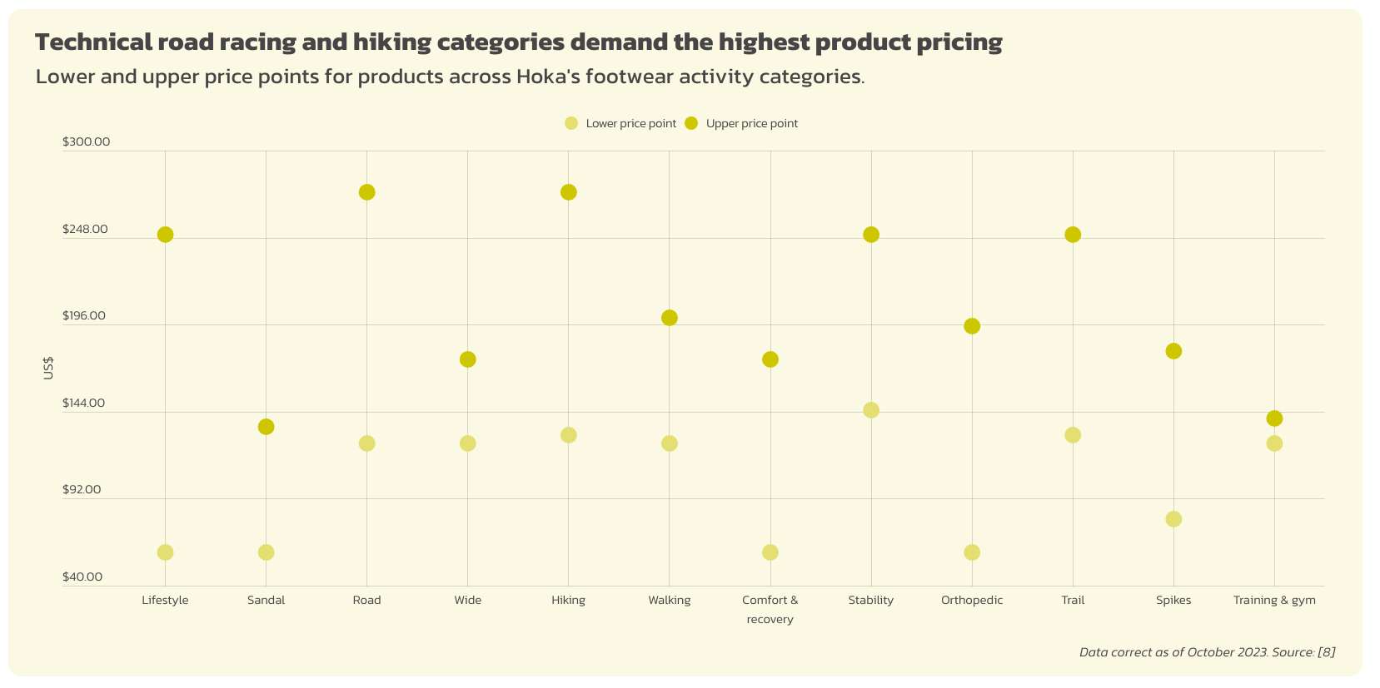Select the Sandal upper price point dot
This screenshot has height=688, width=1380.
[266, 427]
